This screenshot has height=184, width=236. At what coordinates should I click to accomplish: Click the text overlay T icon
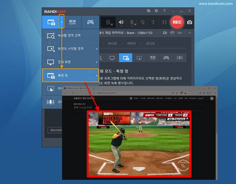pos(153,22)
